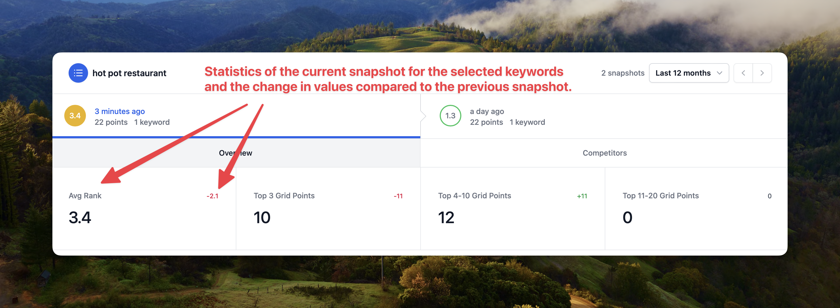The height and width of the screenshot is (308, 840).
Task: Click the Top 3 Grid Points card
Action: pos(328,209)
